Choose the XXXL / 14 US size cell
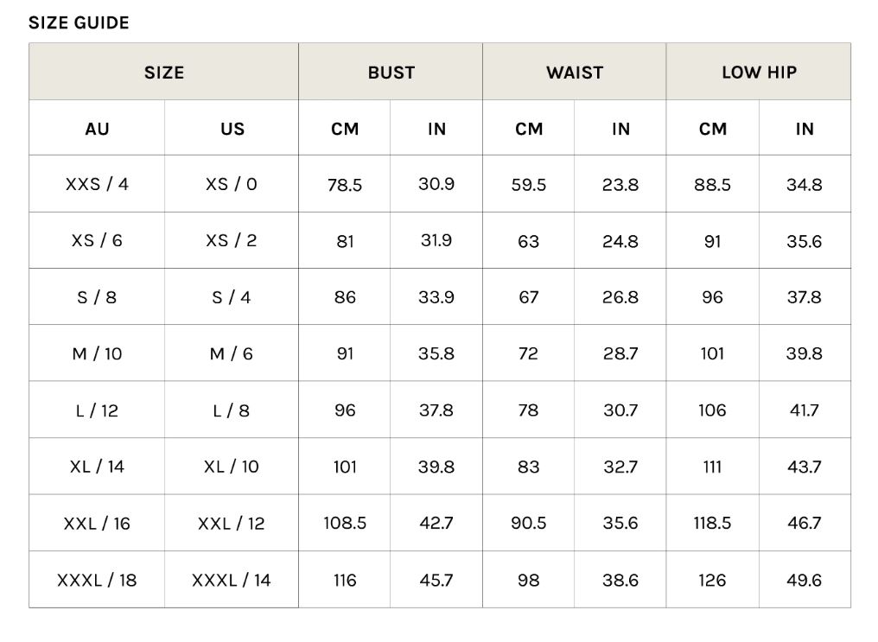878x642 pixels. pyautogui.click(x=232, y=580)
